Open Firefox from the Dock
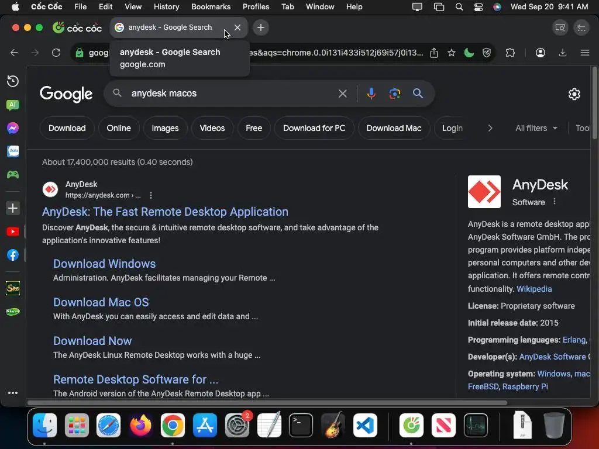Image resolution: width=599 pixels, height=449 pixels. click(x=140, y=426)
